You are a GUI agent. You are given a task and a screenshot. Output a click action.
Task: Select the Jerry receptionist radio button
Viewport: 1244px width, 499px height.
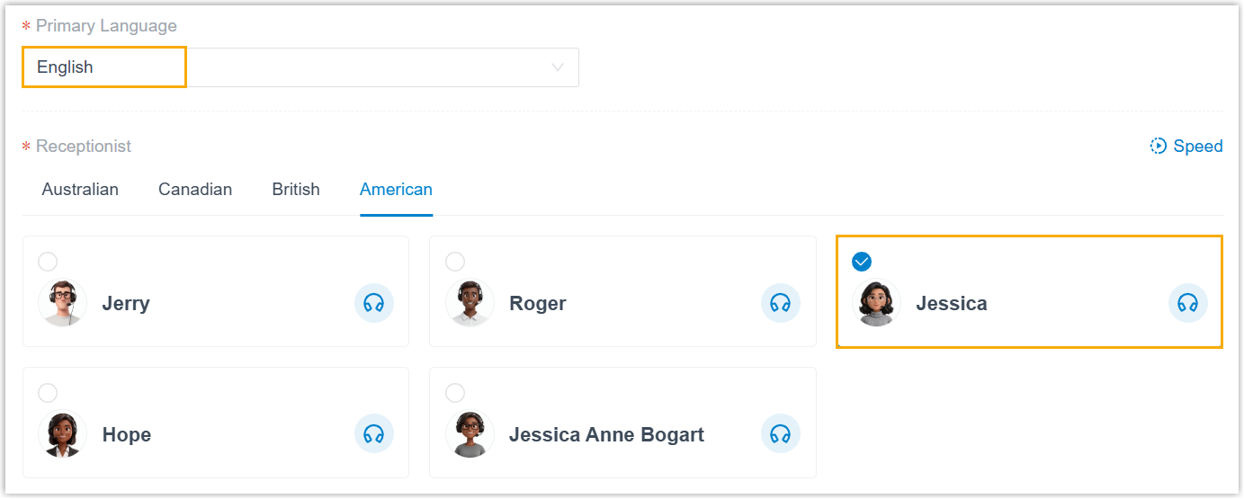tap(48, 262)
